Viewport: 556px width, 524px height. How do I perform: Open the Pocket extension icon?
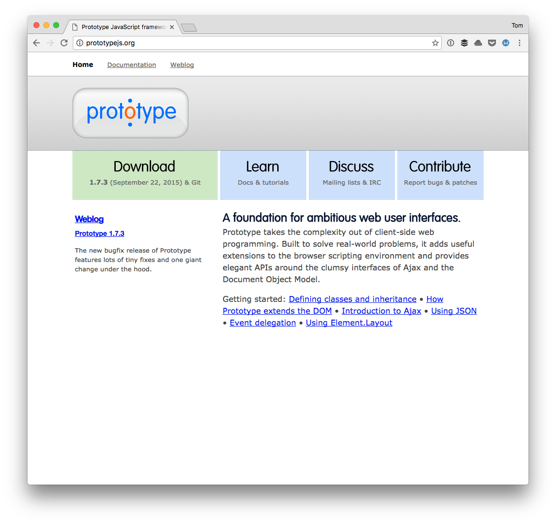pos(491,43)
